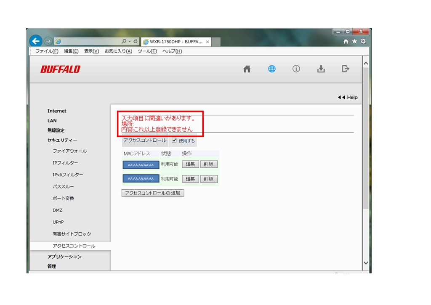Click the search magnifier in address bar

pos(124,41)
